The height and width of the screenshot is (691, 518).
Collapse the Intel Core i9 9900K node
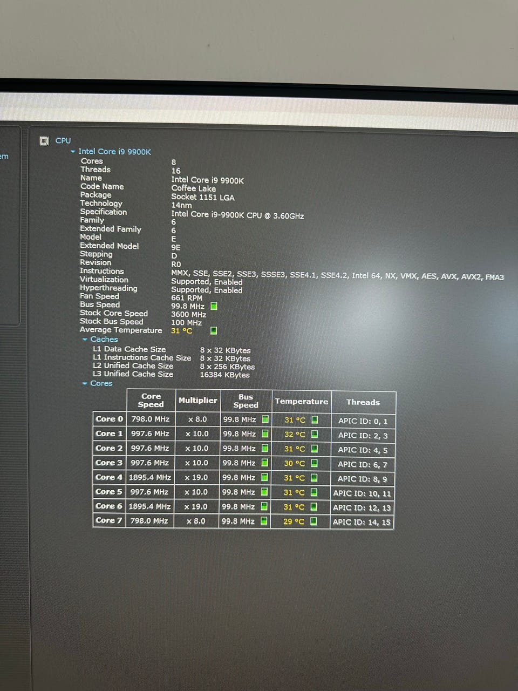[x=73, y=152]
